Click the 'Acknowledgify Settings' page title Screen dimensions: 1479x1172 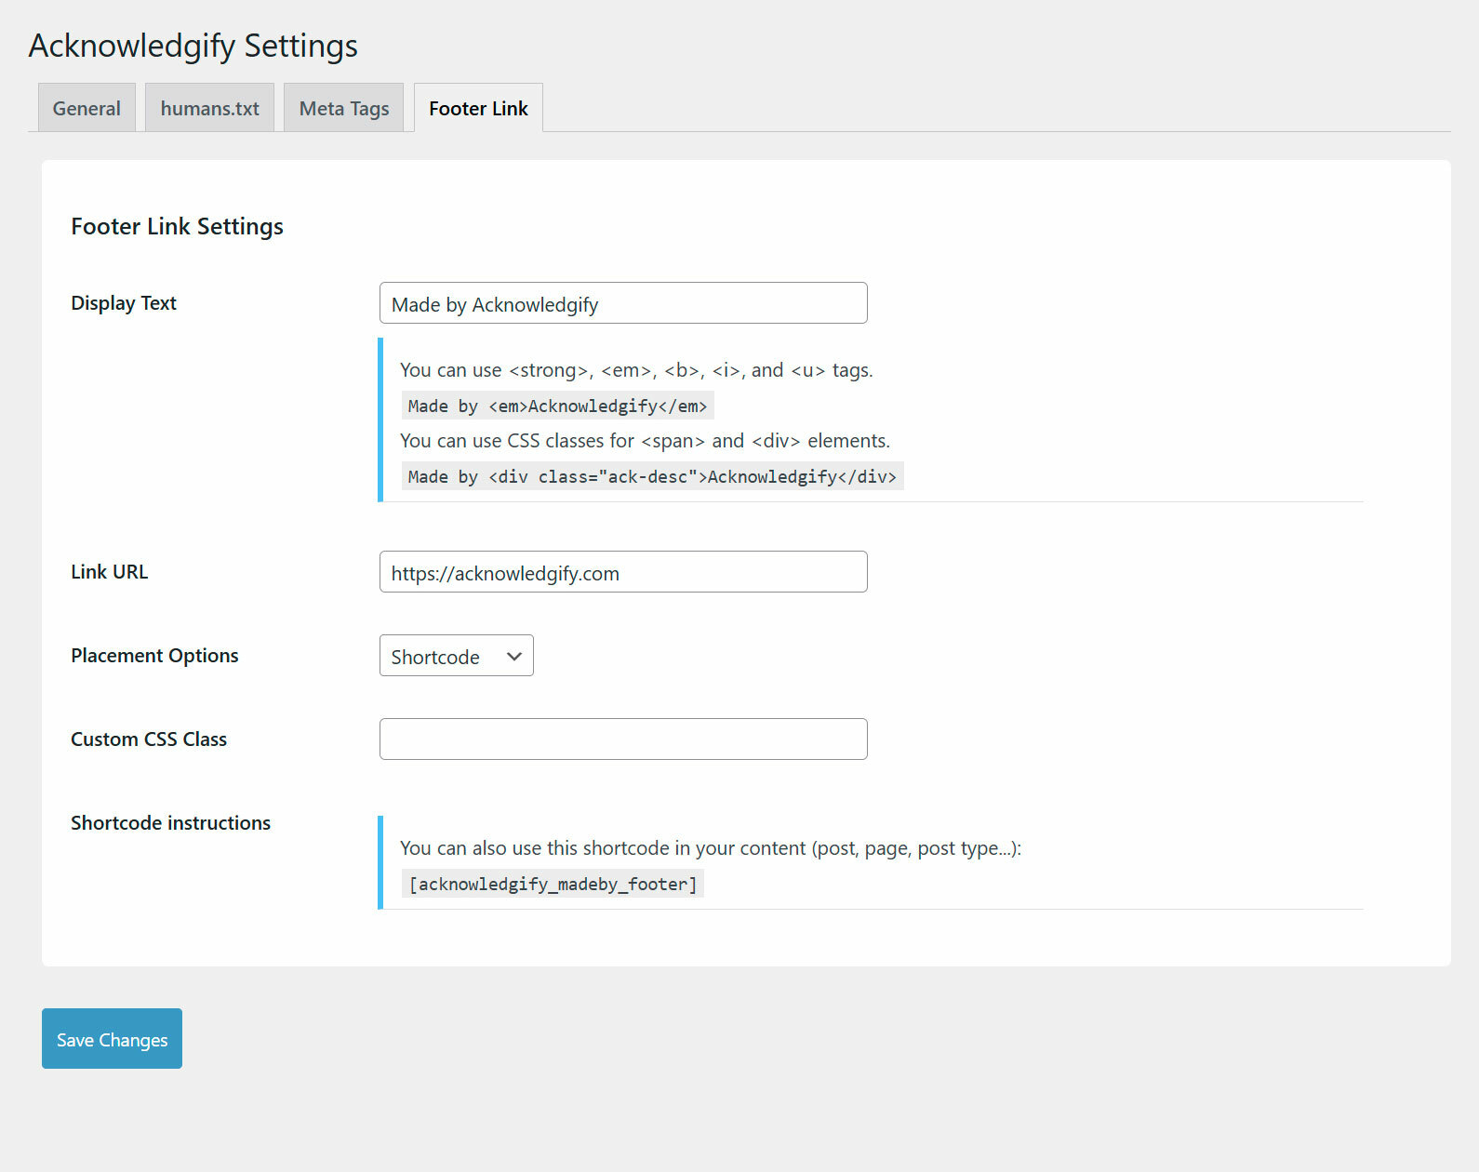point(193,46)
